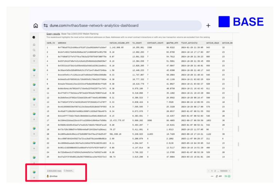This screenshot has height=192, width=280.
Task: Sort by native_volume_eth column header
Action: (x=119, y=43)
